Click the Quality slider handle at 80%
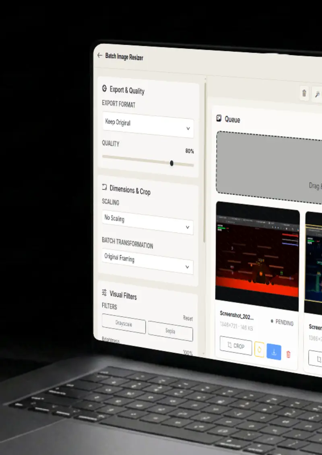322x455 pixels. tap(172, 163)
